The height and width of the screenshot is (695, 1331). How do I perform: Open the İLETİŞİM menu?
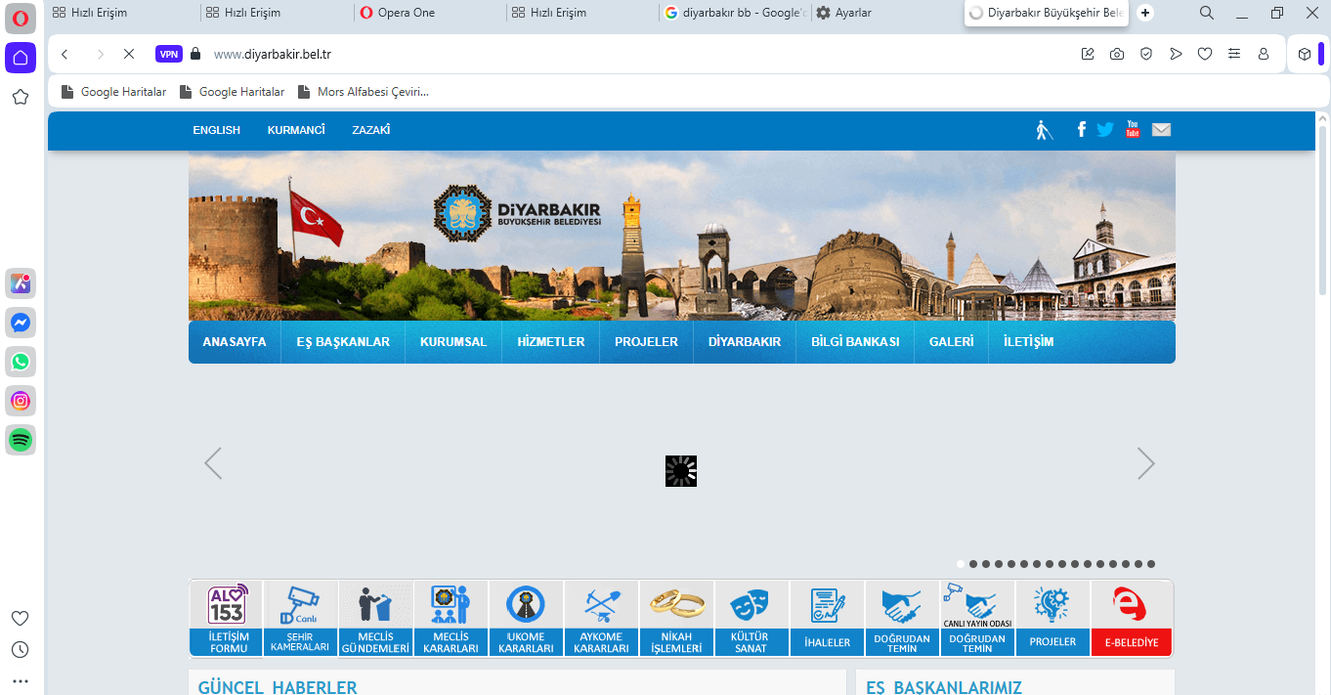[x=1028, y=342]
